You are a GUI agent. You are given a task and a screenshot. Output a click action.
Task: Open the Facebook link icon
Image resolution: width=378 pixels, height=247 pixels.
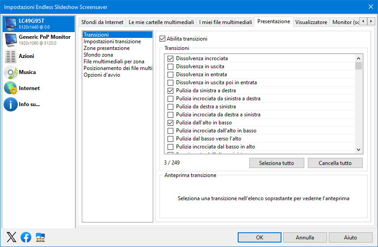(26, 237)
